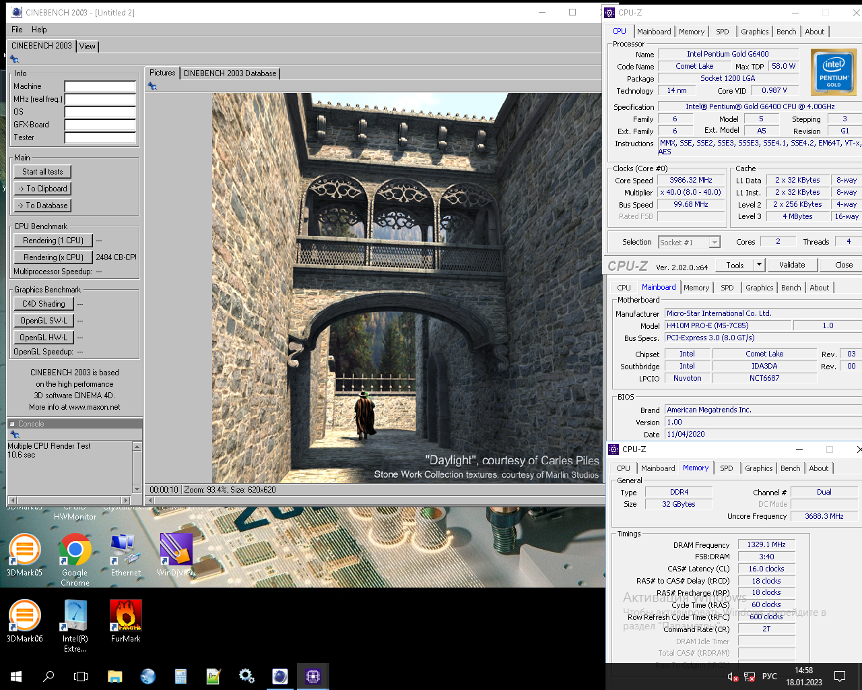Click the pin icon in the Console panel
This screenshot has height=690, width=862.
(14, 434)
